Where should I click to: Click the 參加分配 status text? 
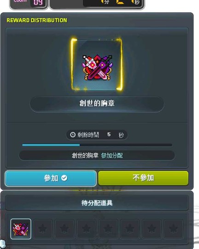click(112, 155)
